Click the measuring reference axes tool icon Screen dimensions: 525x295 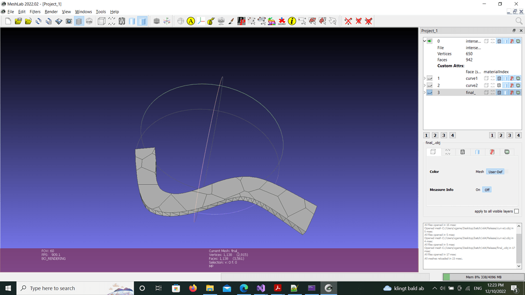pos(201,21)
